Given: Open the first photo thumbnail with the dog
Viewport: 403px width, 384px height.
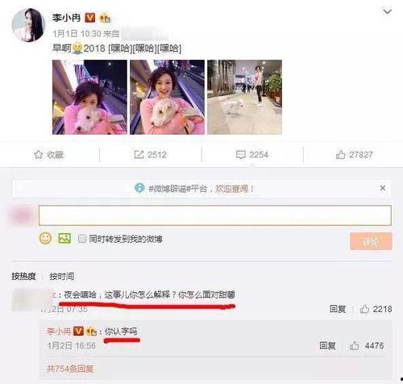Looking at the screenshot, I should pos(89,97).
